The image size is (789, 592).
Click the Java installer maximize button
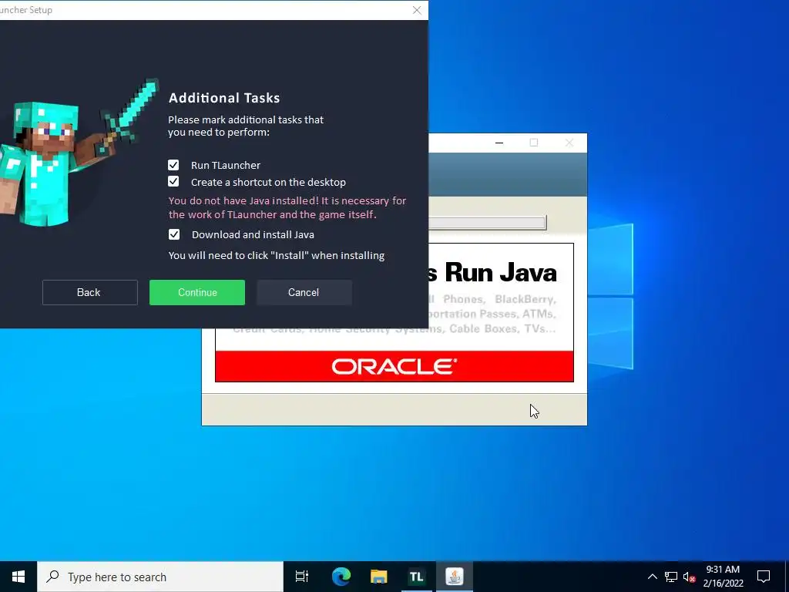pos(534,143)
